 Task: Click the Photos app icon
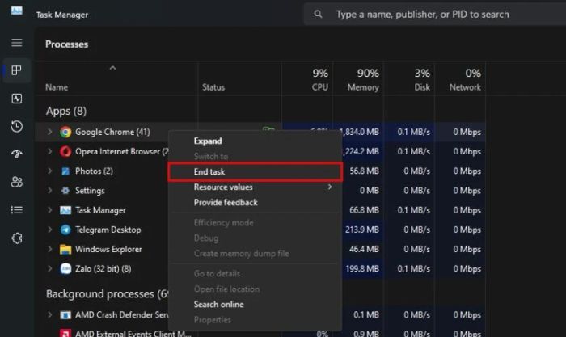point(65,171)
